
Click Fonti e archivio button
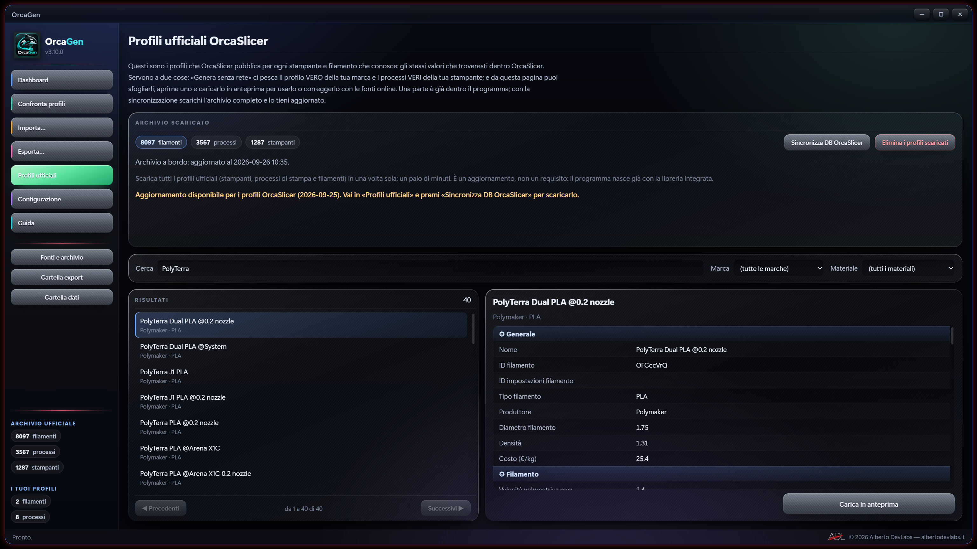tap(62, 257)
